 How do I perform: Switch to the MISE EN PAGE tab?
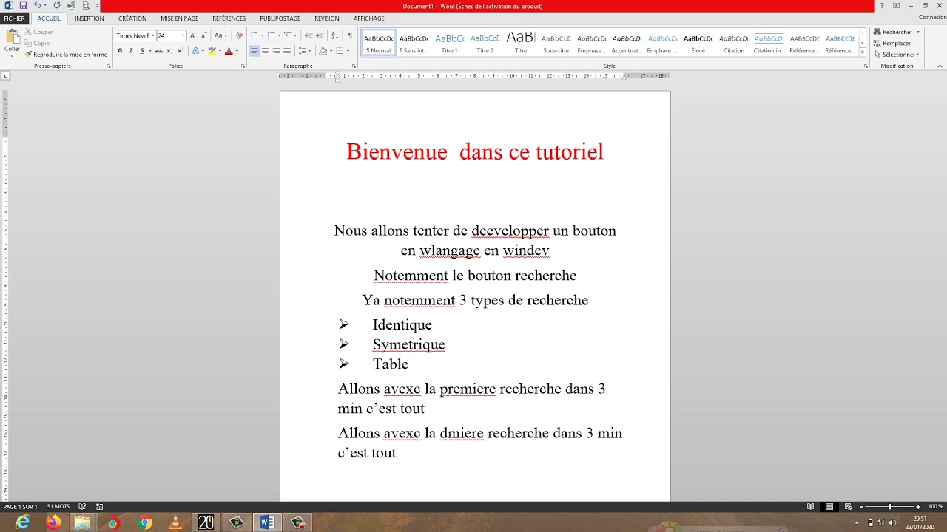[180, 18]
